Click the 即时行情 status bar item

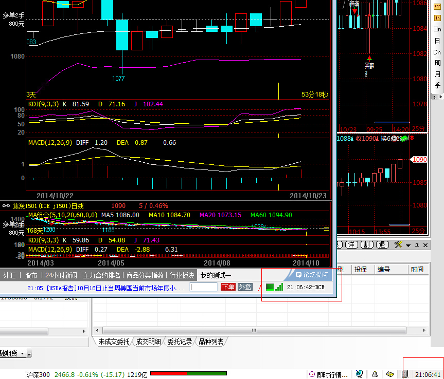click(x=329, y=375)
